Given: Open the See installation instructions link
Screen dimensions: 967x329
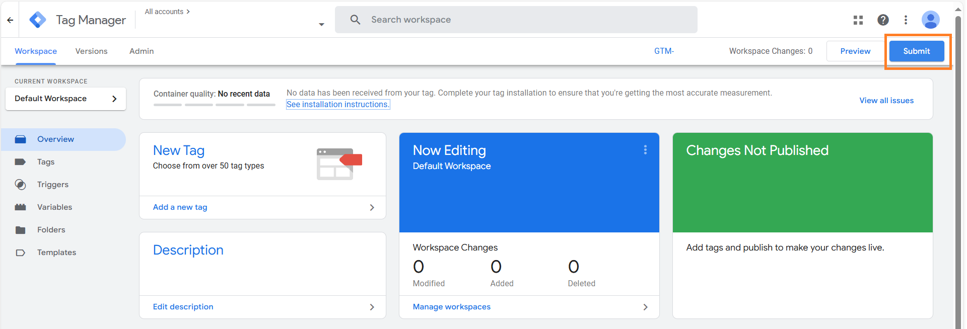Looking at the screenshot, I should (338, 105).
